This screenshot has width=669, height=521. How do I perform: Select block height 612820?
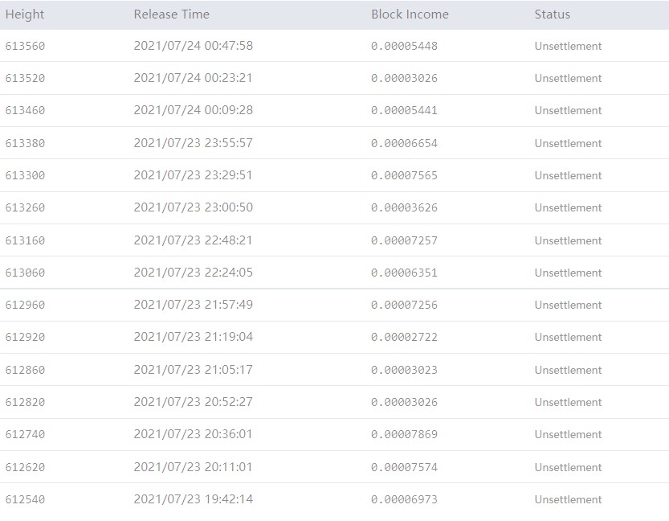25,402
